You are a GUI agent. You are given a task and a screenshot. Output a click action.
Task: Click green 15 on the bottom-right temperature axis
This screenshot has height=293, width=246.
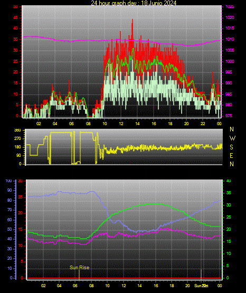pos(229,242)
